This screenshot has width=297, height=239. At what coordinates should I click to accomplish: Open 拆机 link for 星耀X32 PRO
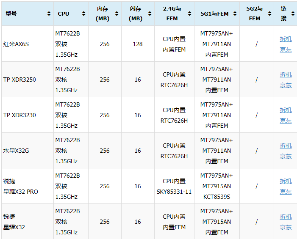click(x=286, y=181)
